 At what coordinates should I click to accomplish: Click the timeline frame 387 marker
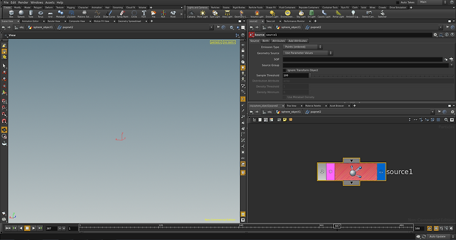(337, 226)
